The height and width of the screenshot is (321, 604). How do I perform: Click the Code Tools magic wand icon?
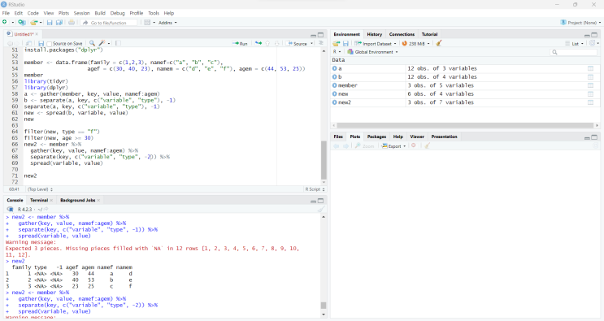pyautogui.click(x=102, y=43)
